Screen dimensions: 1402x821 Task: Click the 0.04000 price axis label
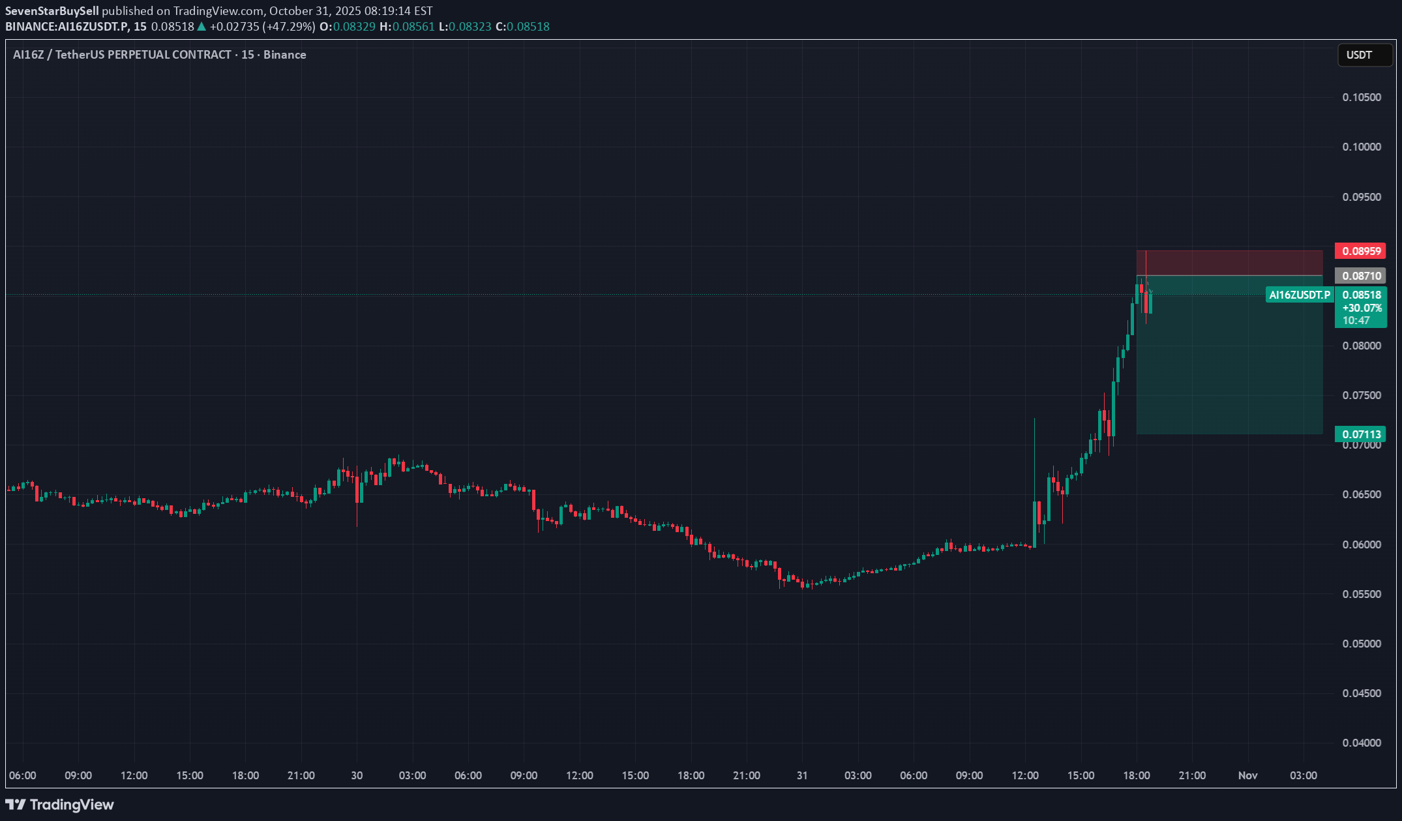(1361, 743)
